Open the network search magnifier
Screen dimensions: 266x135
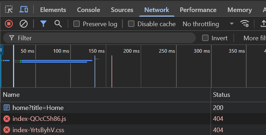pos(58,24)
